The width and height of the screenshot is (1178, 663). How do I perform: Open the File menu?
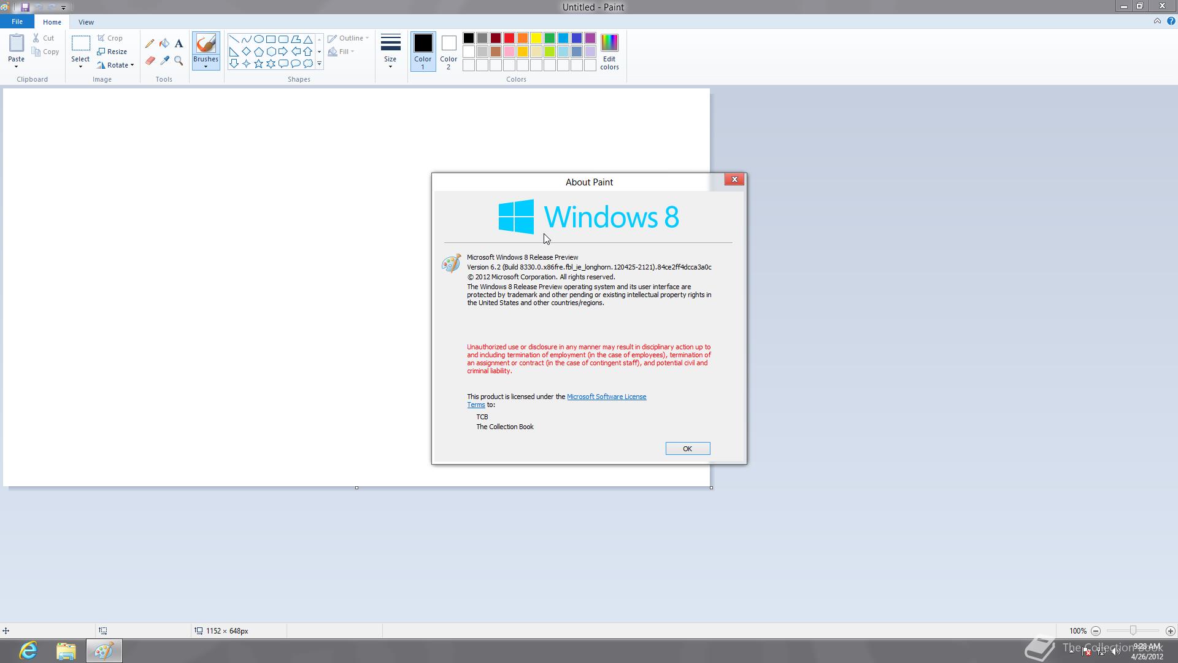[x=17, y=21]
